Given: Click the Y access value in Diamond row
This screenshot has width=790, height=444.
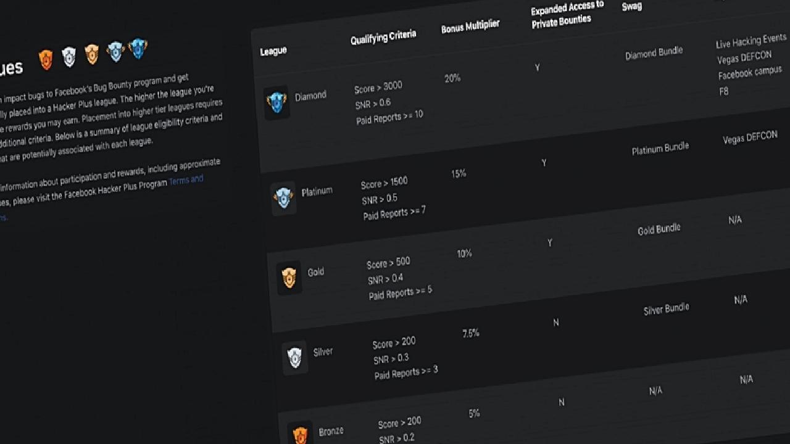Looking at the screenshot, I should [538, 67].
